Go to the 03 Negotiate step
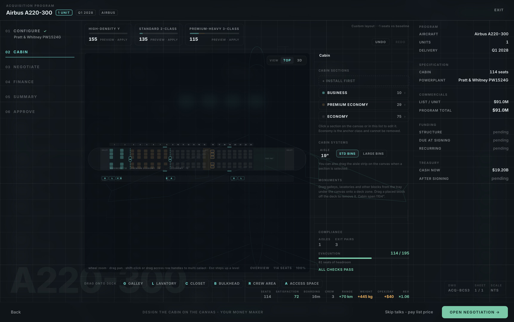 click(40, 67)
